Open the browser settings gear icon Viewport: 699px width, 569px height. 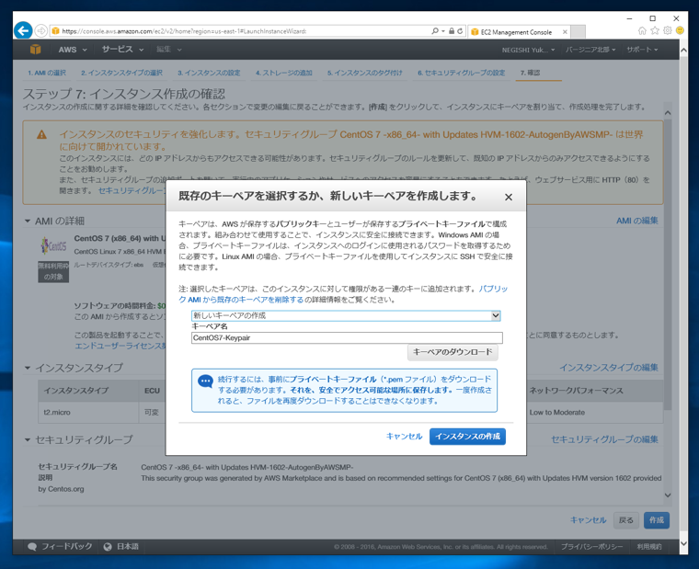coord(668,30)
